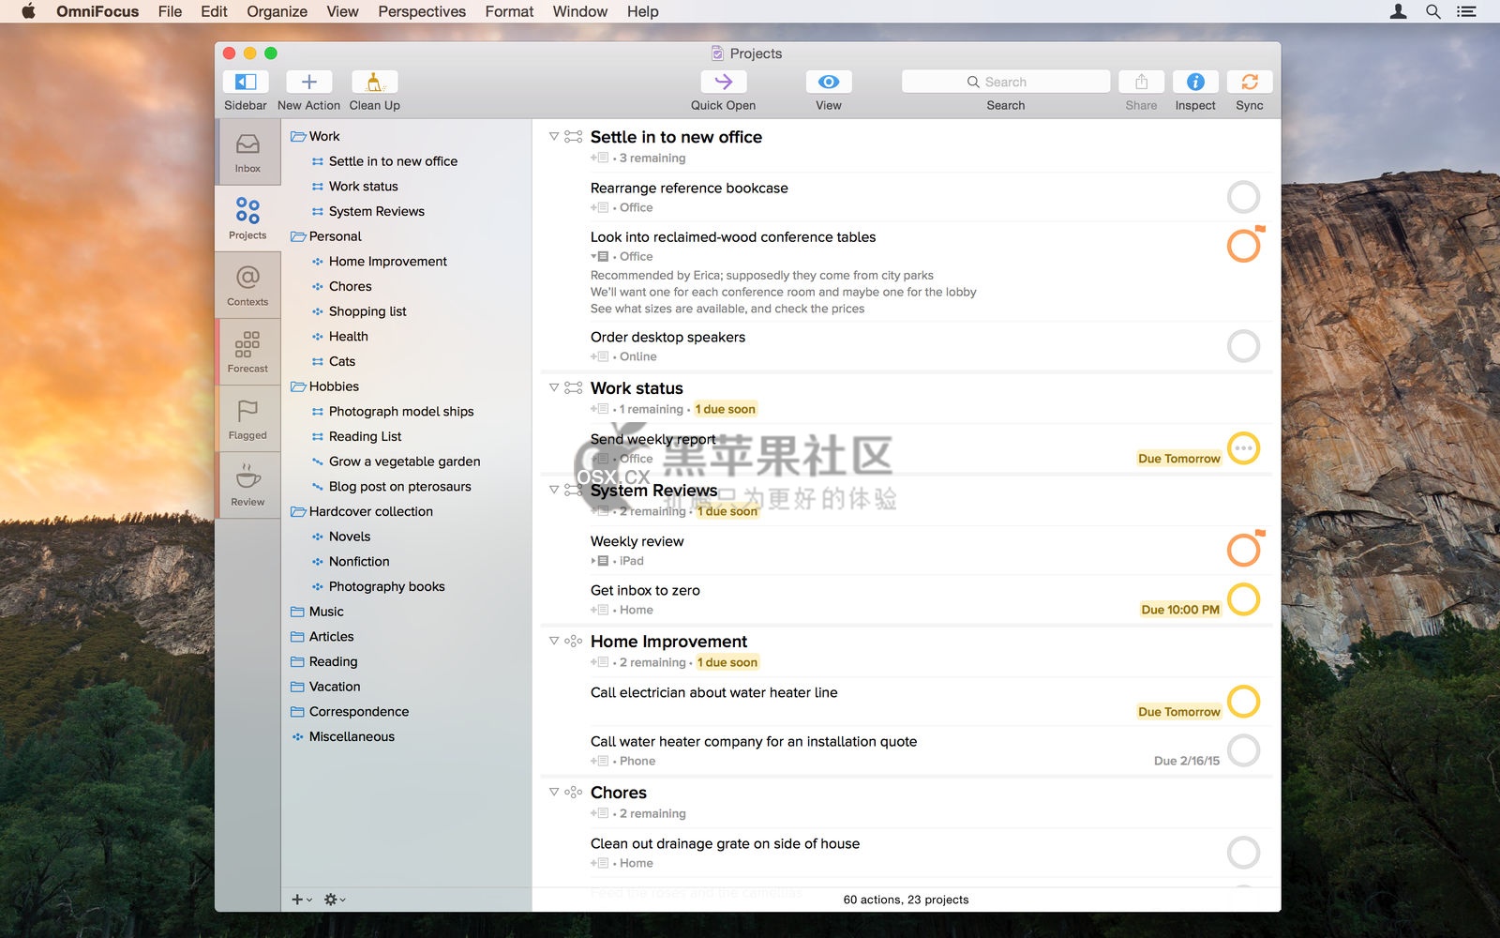This screenshot has width=1500, height=938.
Task: Collapse the System Reviews project triangle
Action: 554,490
